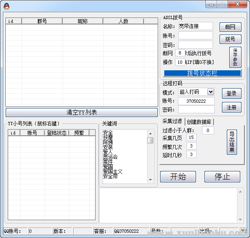Click the 群号 column header
Screen dimensions: 250x238
pos(42,21)
